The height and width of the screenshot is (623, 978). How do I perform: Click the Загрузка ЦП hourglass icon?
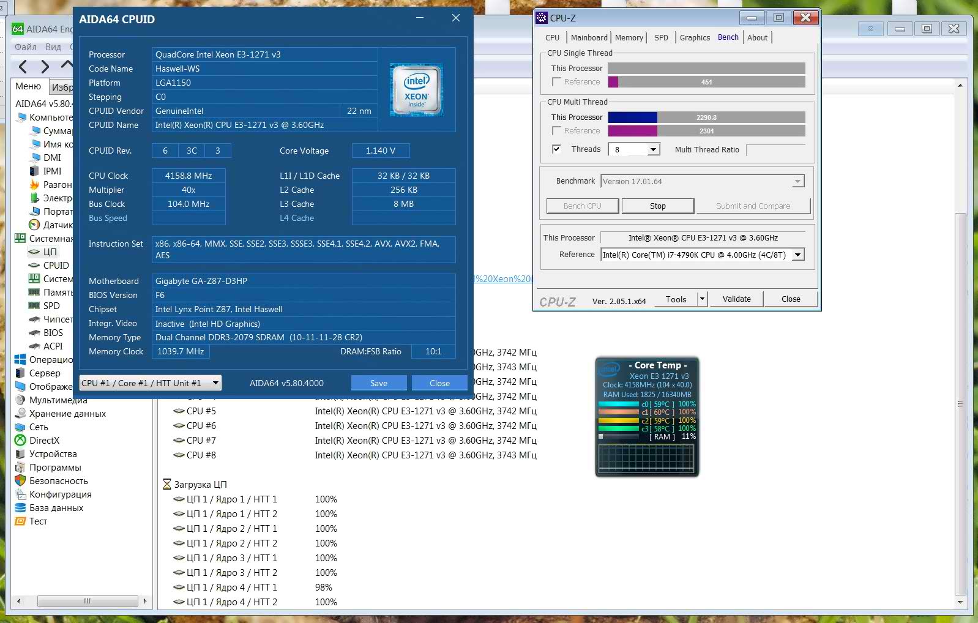pyautogui.click(x=167, y=484)
